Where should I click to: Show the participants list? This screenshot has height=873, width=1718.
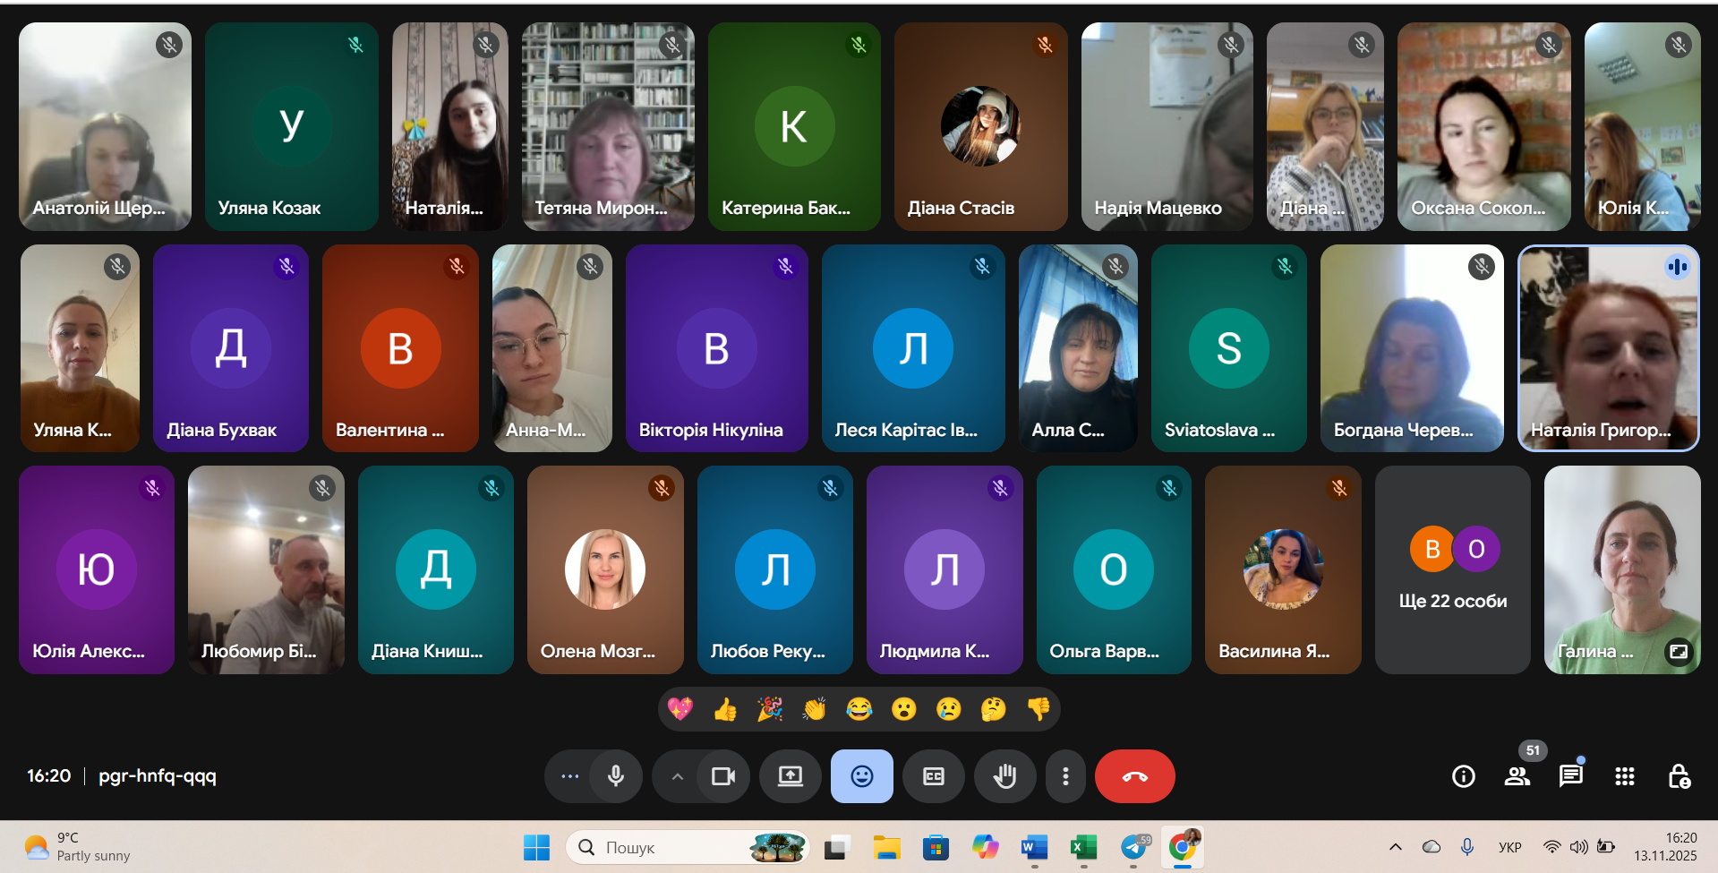(1517, 776)
